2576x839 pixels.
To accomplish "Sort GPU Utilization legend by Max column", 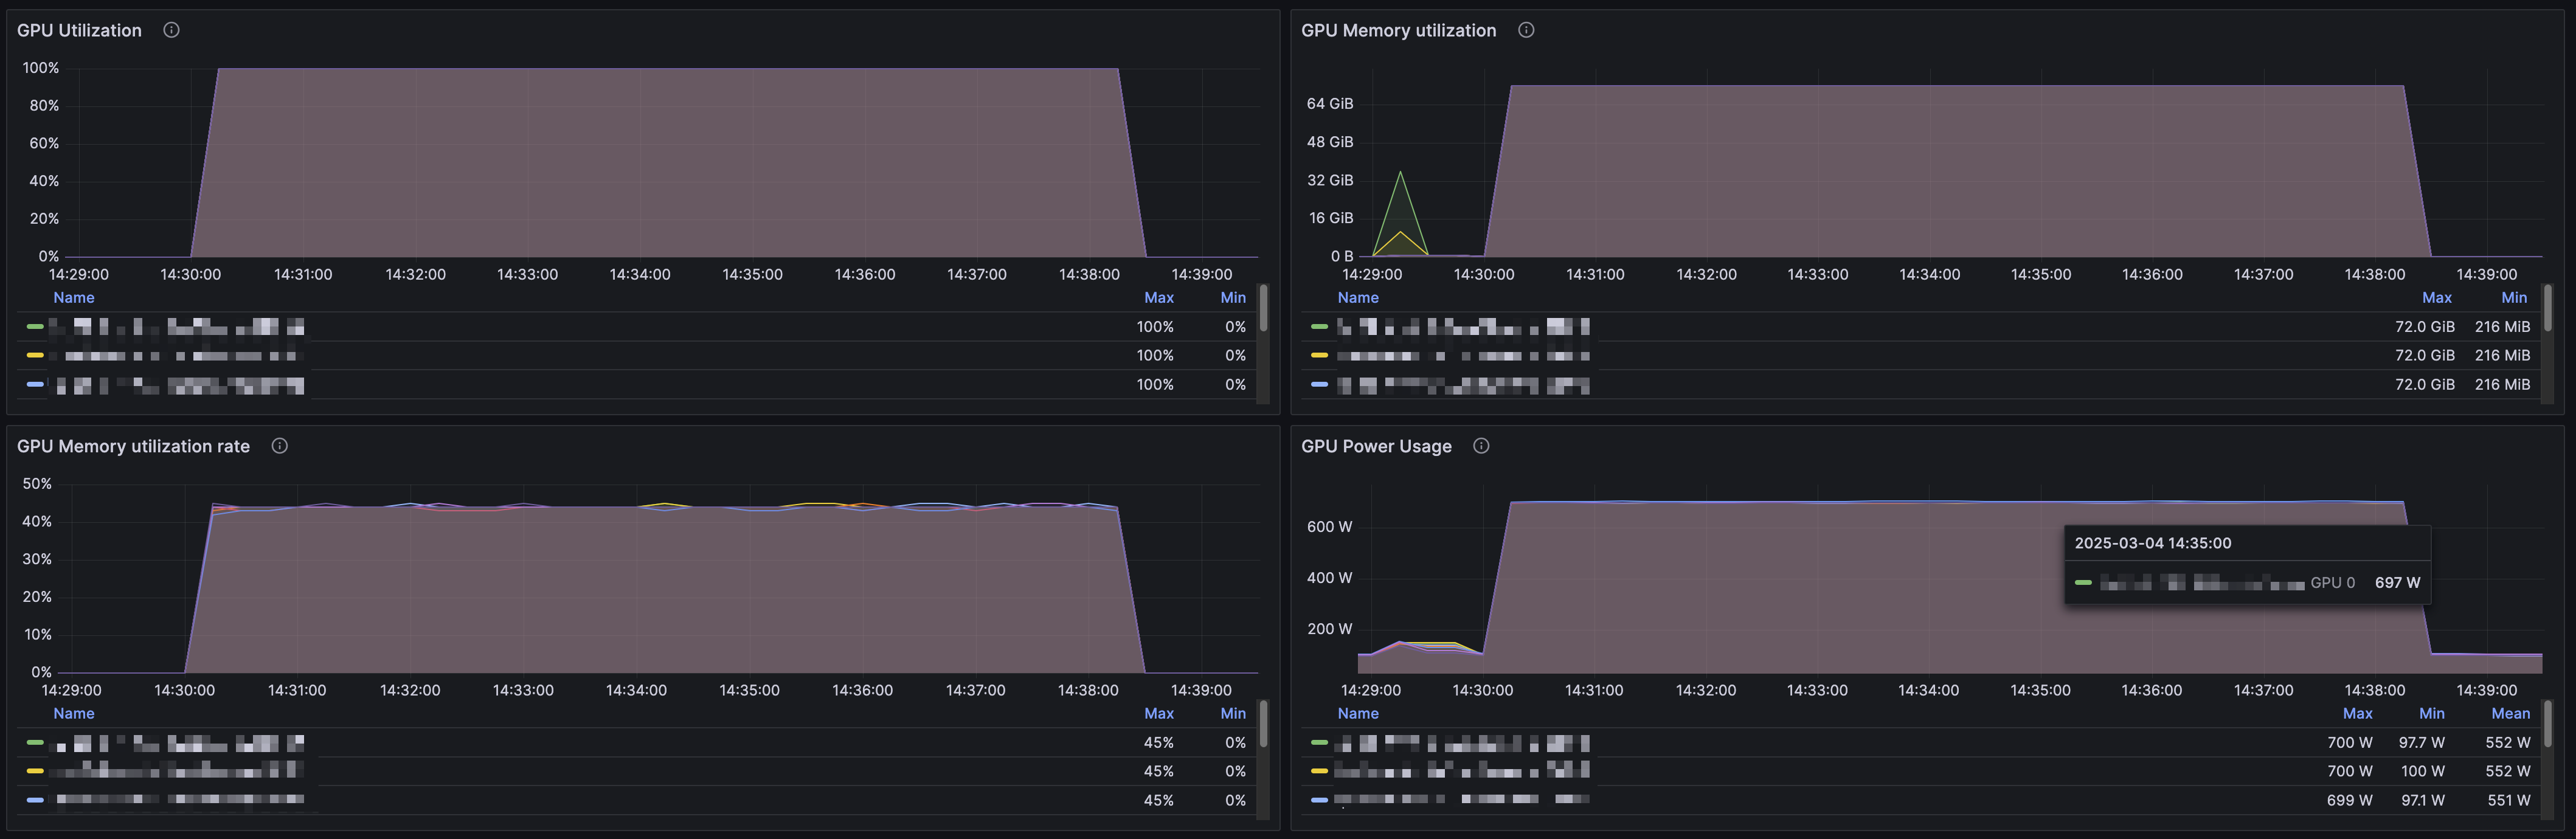I will point(1158,298).
